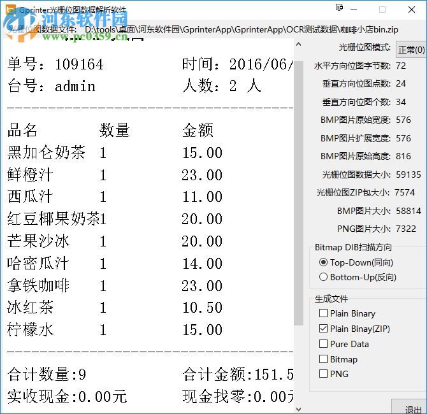Click the 11.00 price amount

coord(202,197)
